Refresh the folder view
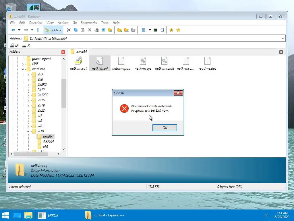 tap(162, 30)
